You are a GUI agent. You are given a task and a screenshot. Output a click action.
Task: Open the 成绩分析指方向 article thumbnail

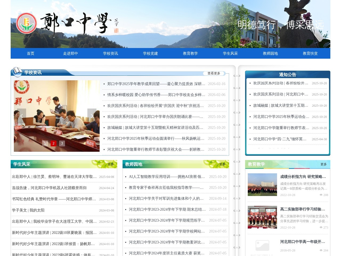[262, 185]
